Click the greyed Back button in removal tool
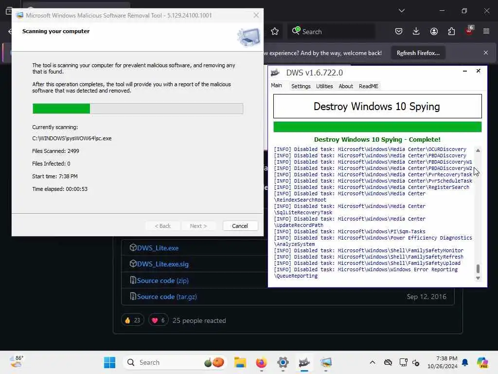This screenshot has height=374, width=498. (x=162, y=226)
